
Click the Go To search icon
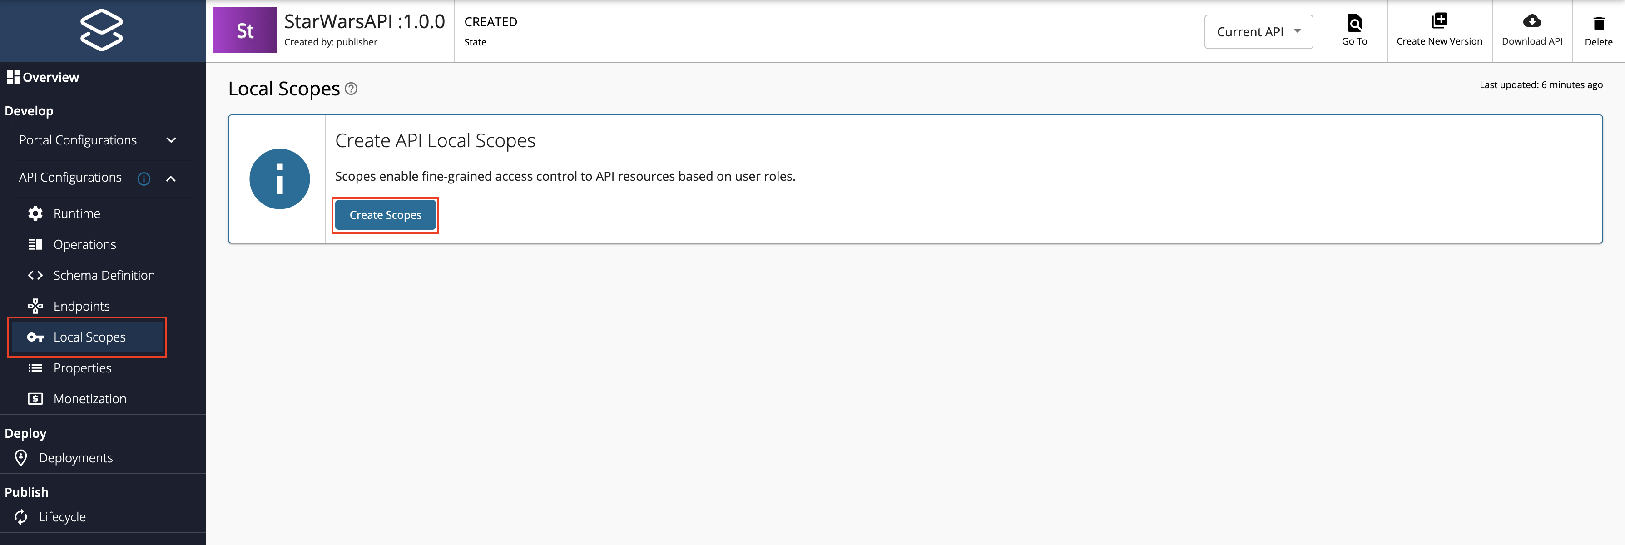coord(1354,23)
